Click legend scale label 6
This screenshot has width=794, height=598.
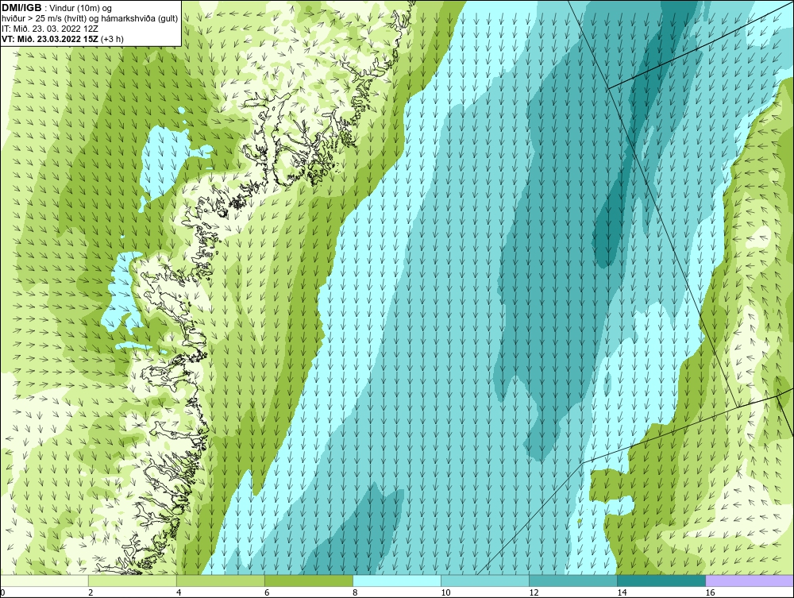(267, 592)
